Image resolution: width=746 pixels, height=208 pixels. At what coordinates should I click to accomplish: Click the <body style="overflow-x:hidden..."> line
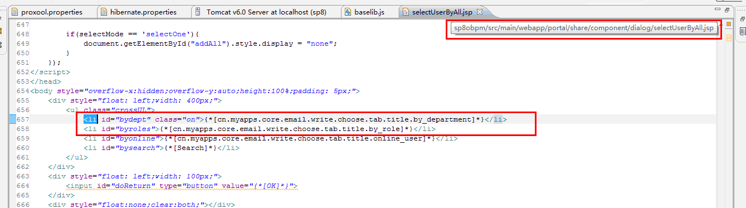tap(196, 91)
